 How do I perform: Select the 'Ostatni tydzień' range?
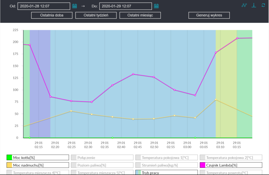(x=96, y=15)
